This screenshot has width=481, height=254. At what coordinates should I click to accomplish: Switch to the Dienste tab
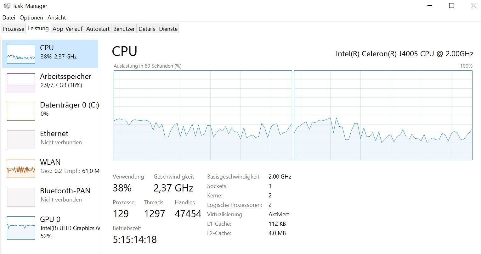pyautogui.click(x=168, y=29)
